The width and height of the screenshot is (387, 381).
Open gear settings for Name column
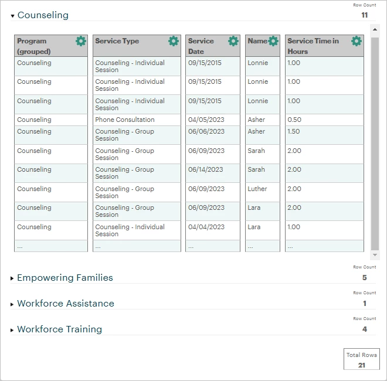coord(273,41)
